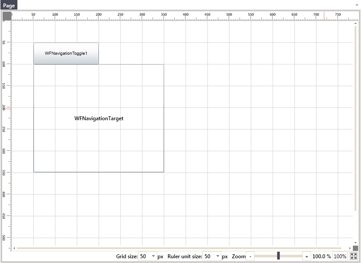
Task: Click the zoom slider thumb
Action: [278, 256]
